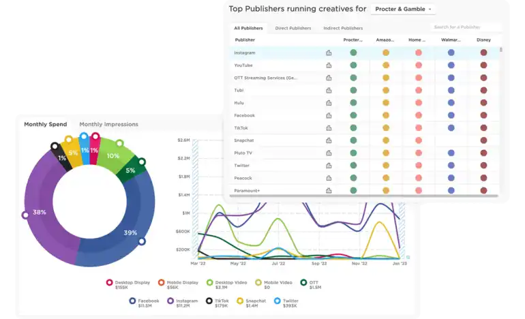Select the Indirect Publishers tab
The height and width of the screenshot is (319, 525).
tap(343, 28)
